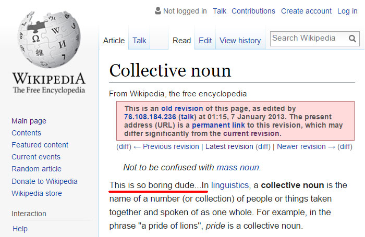Click the Collective noun page heading

[170, 70]
